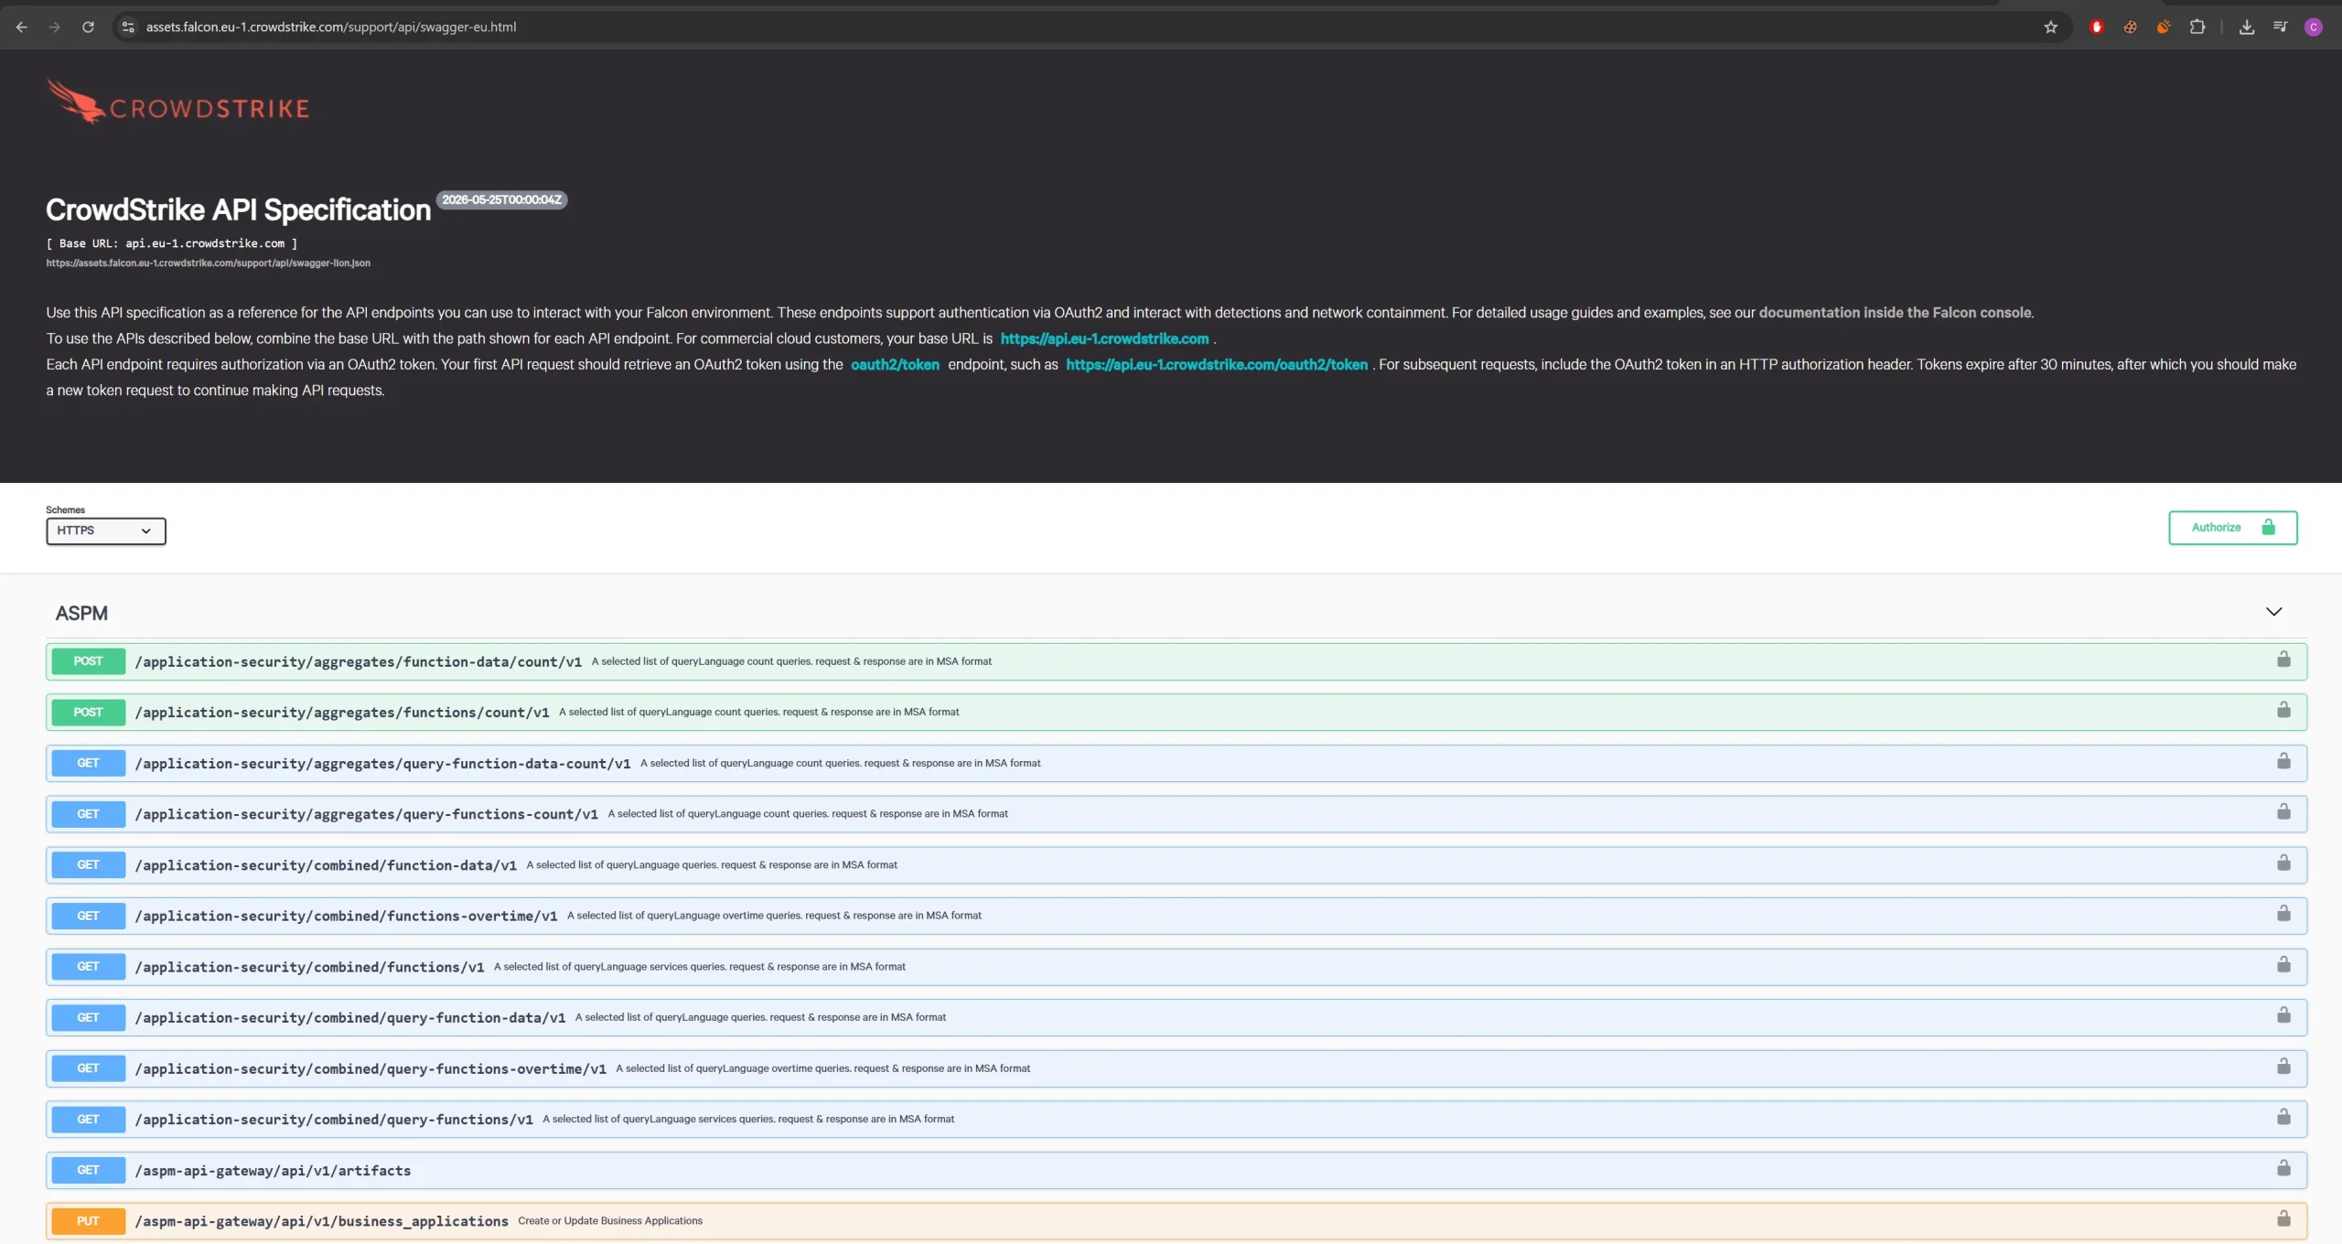2342x1244 pixels.
Task: Open 'documentation inside the Falcon console' link
Action: click(1895, 313)
